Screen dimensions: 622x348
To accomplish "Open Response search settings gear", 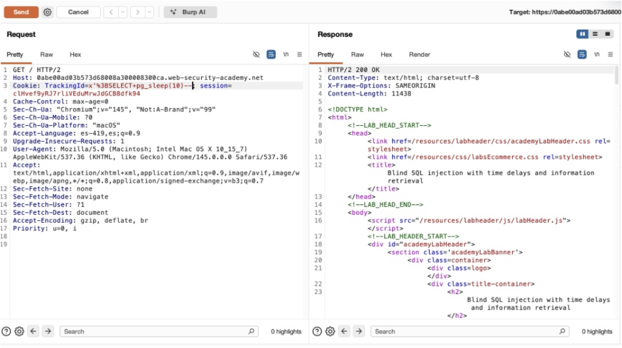I will [330, 331].
